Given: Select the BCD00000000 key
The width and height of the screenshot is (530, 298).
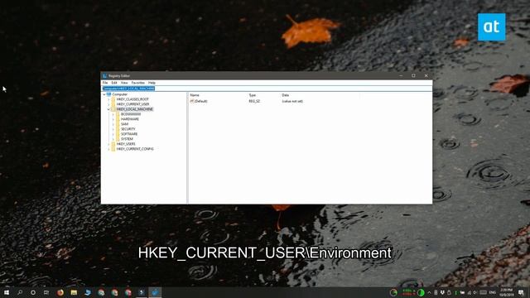Looking at the screenshot, I should coord(131,114).
